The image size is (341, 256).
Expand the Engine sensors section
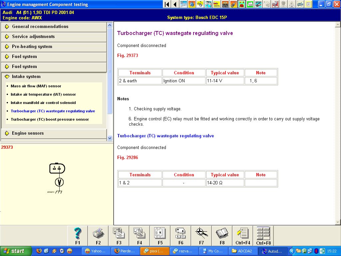click(28, 133)
